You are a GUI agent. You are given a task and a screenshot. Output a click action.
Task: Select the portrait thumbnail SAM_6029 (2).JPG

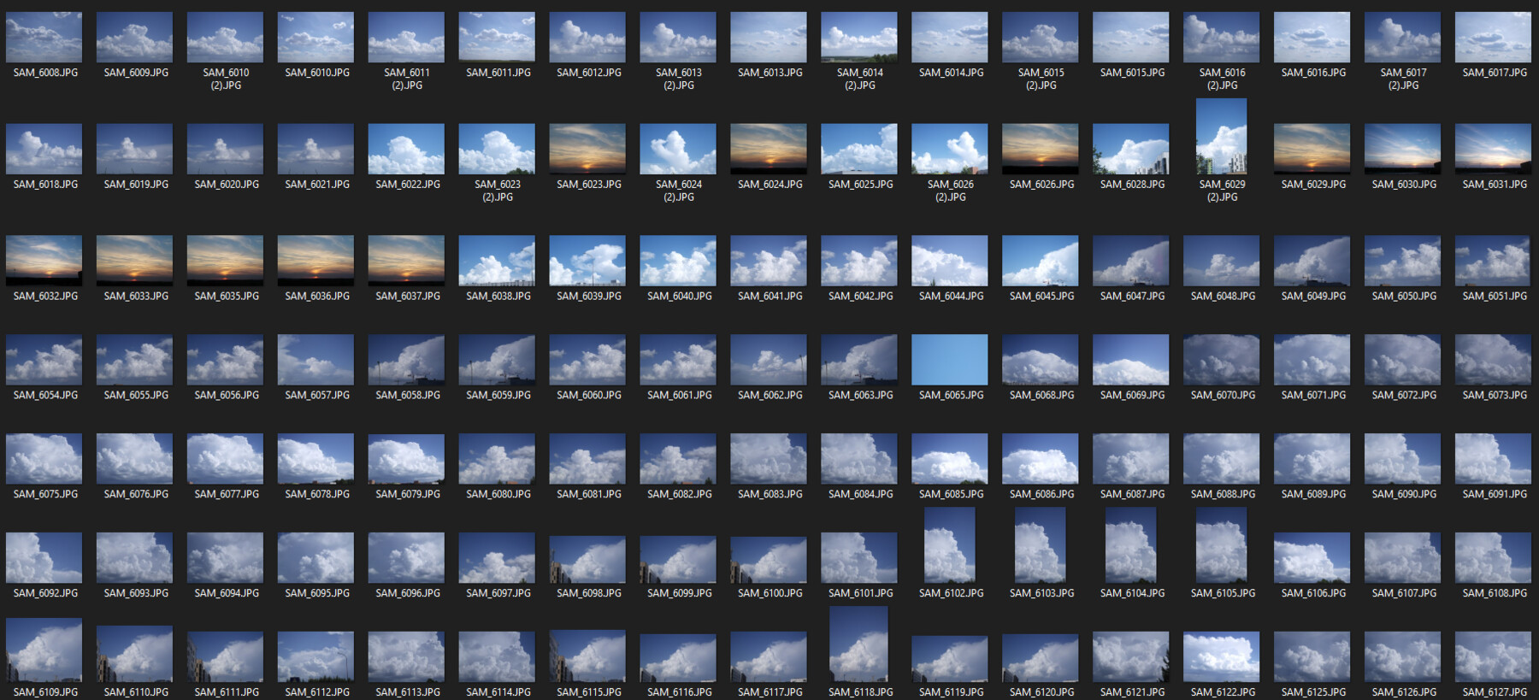[x=1223, y=137]
